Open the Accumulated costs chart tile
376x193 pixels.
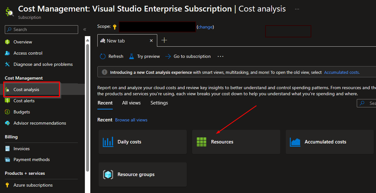click(330, 142)
